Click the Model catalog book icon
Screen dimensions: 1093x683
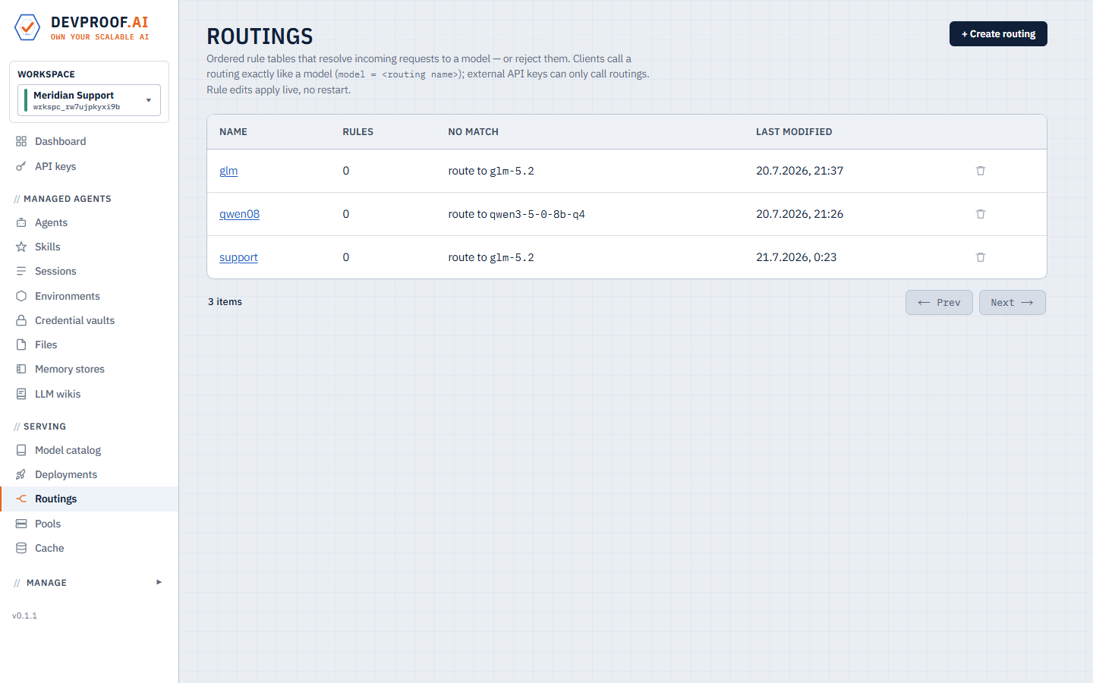click(21, 450)
